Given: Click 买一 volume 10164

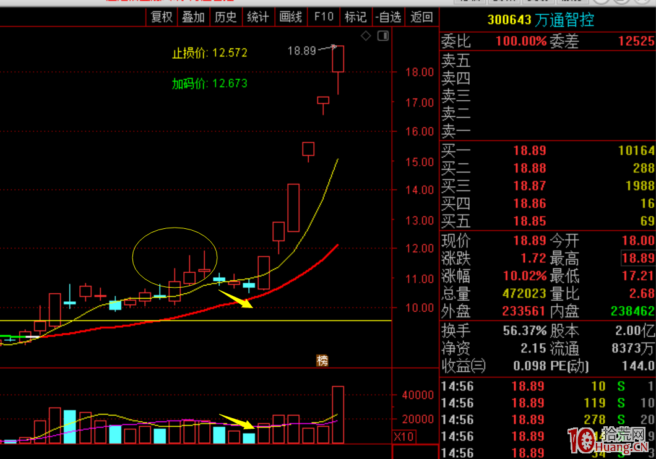Looking at the screenshot, I should 636,150.
